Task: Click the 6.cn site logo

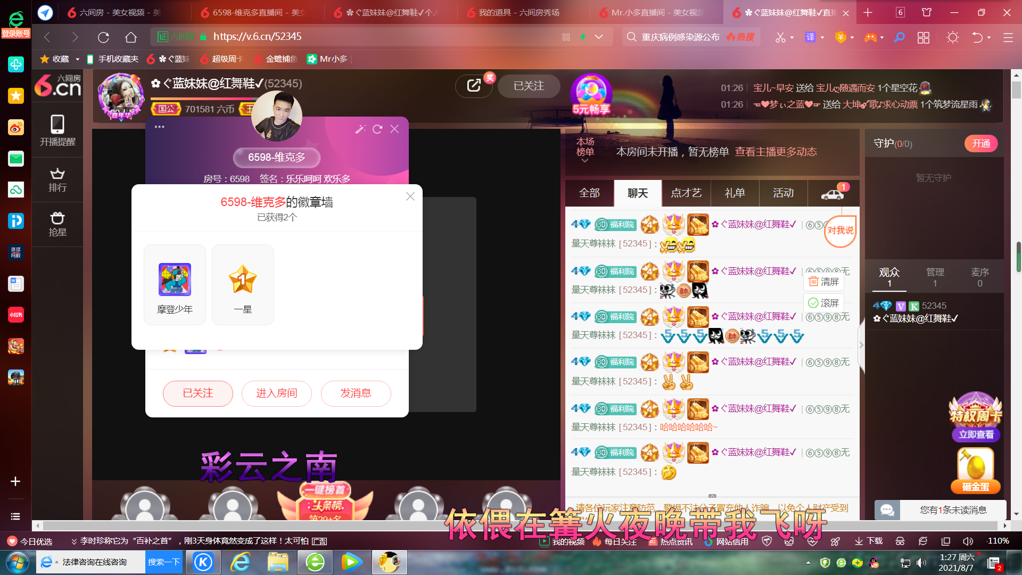Action: 57,85
